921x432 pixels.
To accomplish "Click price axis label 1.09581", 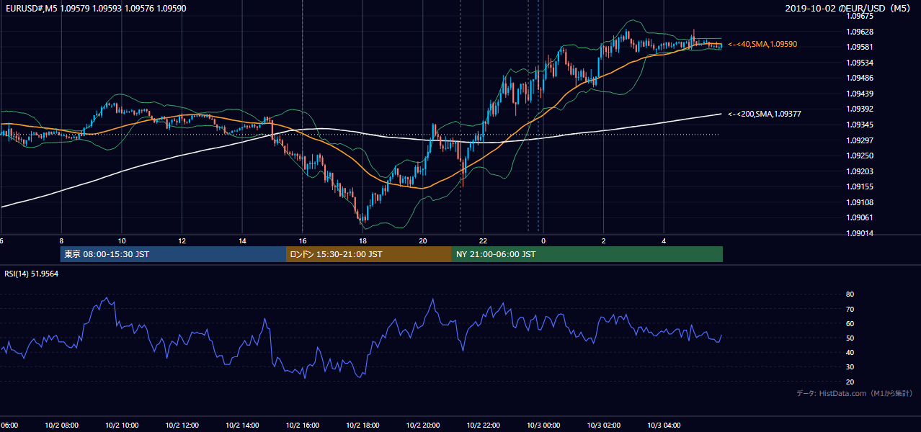I will click(x=858, y=48).
